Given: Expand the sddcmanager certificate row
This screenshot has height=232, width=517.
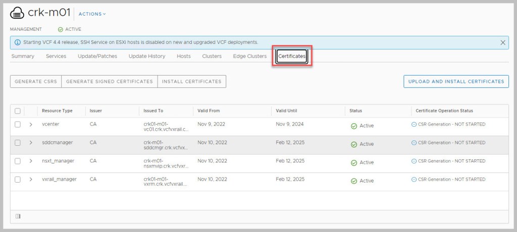Looking at the screenshot, I should point(31,143).
